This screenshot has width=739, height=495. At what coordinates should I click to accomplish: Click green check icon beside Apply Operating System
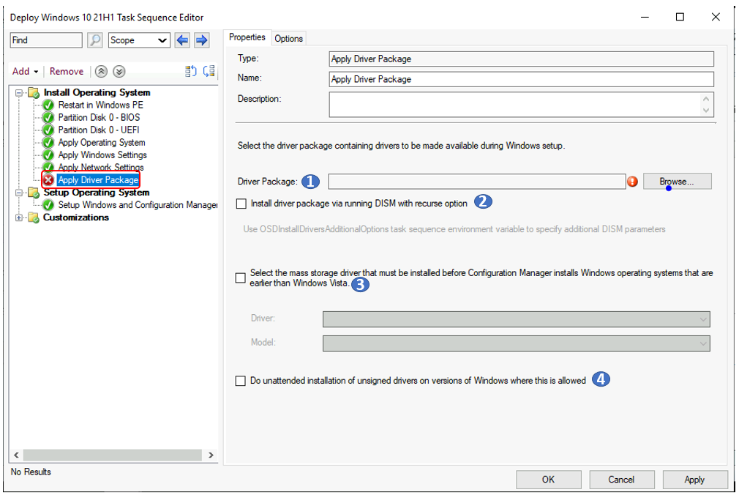click(48, 143)
